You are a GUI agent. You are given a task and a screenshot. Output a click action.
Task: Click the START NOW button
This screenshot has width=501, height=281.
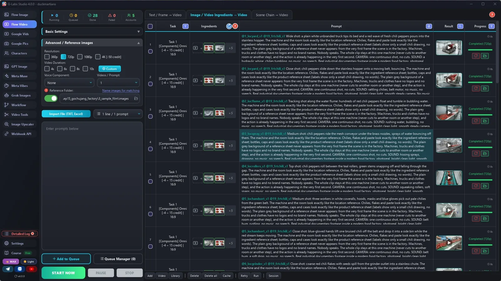click(63, 273)
